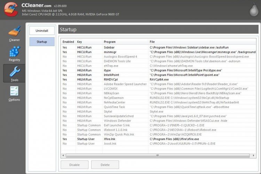Viewport: 261px width, 174px height.
Task: Select the msnmsgr startup entry
Action: (158, 52)
